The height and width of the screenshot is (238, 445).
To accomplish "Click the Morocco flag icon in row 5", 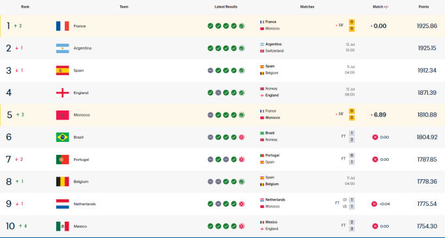I will tap(62, 115).
